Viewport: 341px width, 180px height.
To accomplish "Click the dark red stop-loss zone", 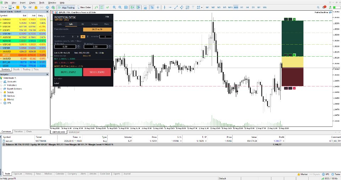I will pyautogui.click(x=292, y=77).
